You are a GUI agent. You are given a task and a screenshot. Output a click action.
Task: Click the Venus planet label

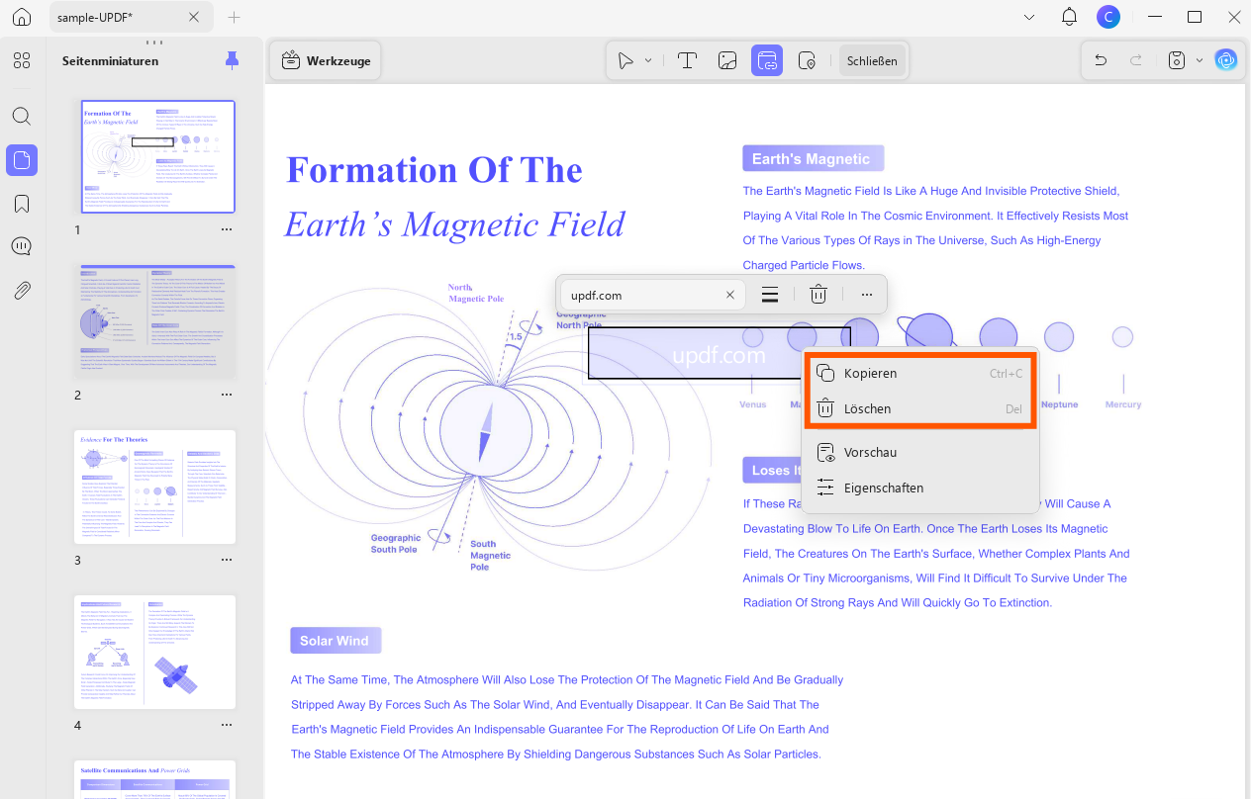point(753,404)
